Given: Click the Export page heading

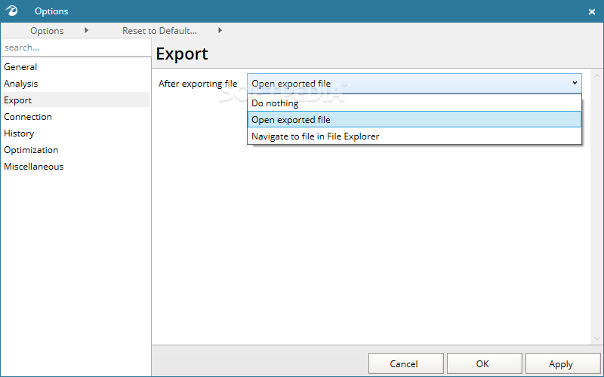Looking at the screenshot, I should pos(182,54).
